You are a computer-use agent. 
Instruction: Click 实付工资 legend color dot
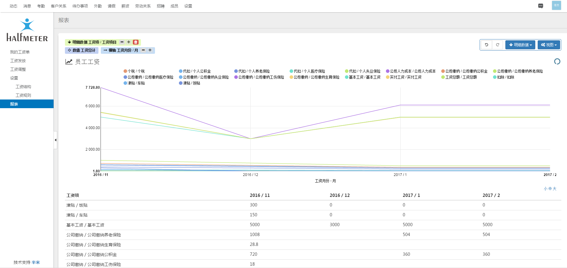click(388, 77)
